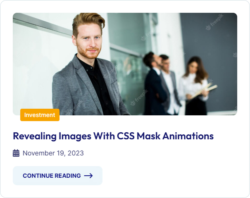Click the freepik watermark at the photo's top right
This screenshot has width=250, height=198.
tap(214, 22)
